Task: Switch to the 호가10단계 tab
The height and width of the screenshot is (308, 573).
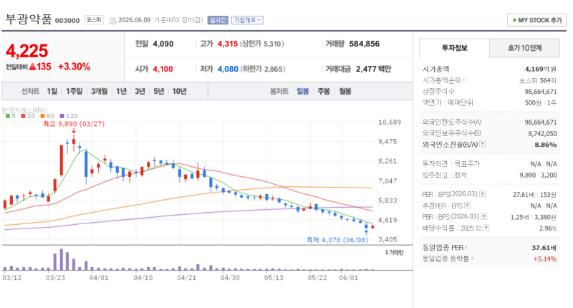Action: (x=524, y=48)
